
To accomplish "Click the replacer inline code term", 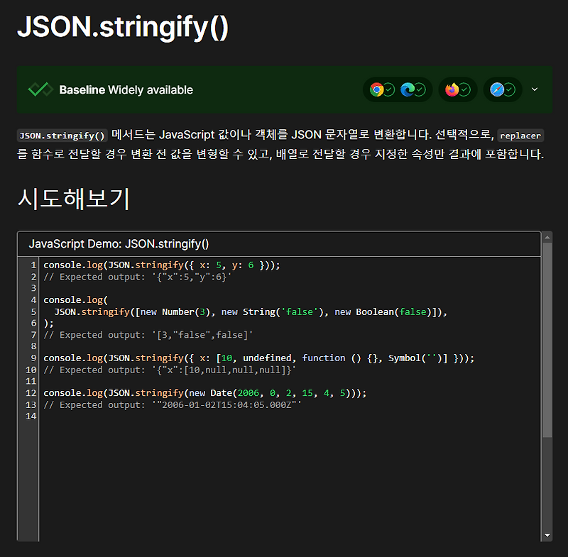I will pos(520,136).
